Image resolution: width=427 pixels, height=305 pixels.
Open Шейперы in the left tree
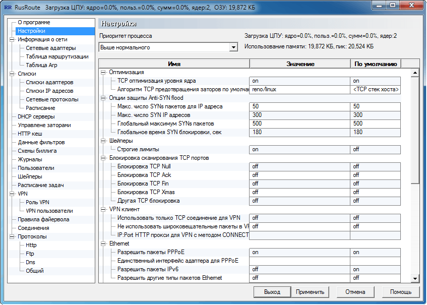point(30,177)
